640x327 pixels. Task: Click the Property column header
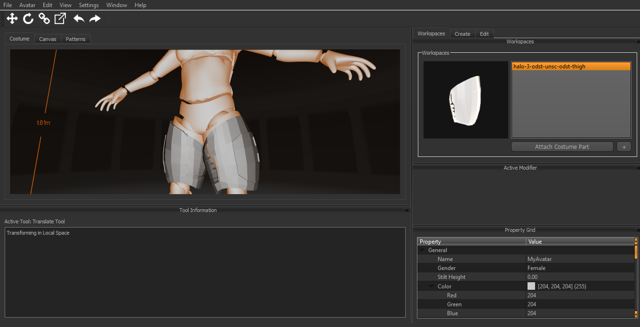click(x=472, y=242)
